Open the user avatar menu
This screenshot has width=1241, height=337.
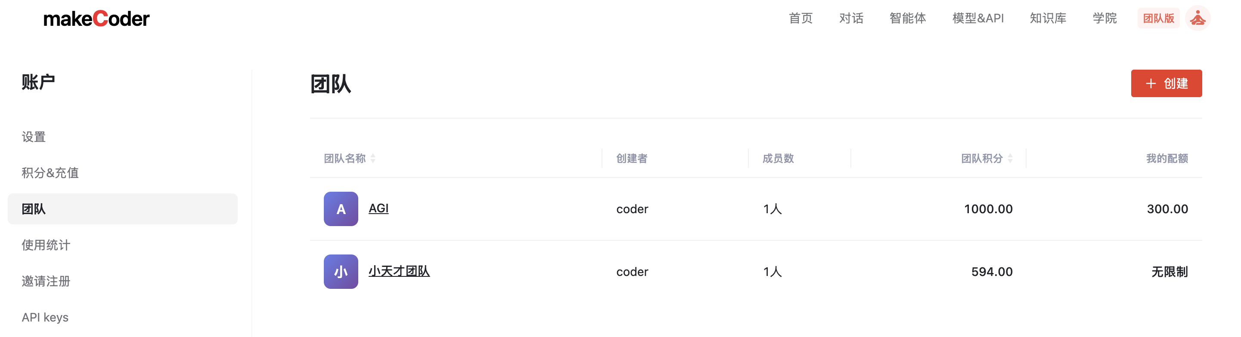tap(1197, 19)
